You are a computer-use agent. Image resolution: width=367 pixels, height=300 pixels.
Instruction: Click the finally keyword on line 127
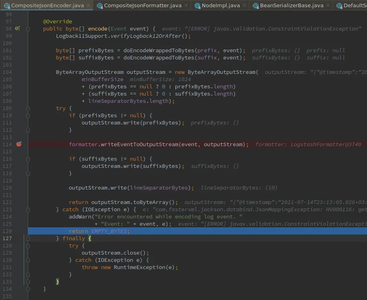click(x=74, y=238)
